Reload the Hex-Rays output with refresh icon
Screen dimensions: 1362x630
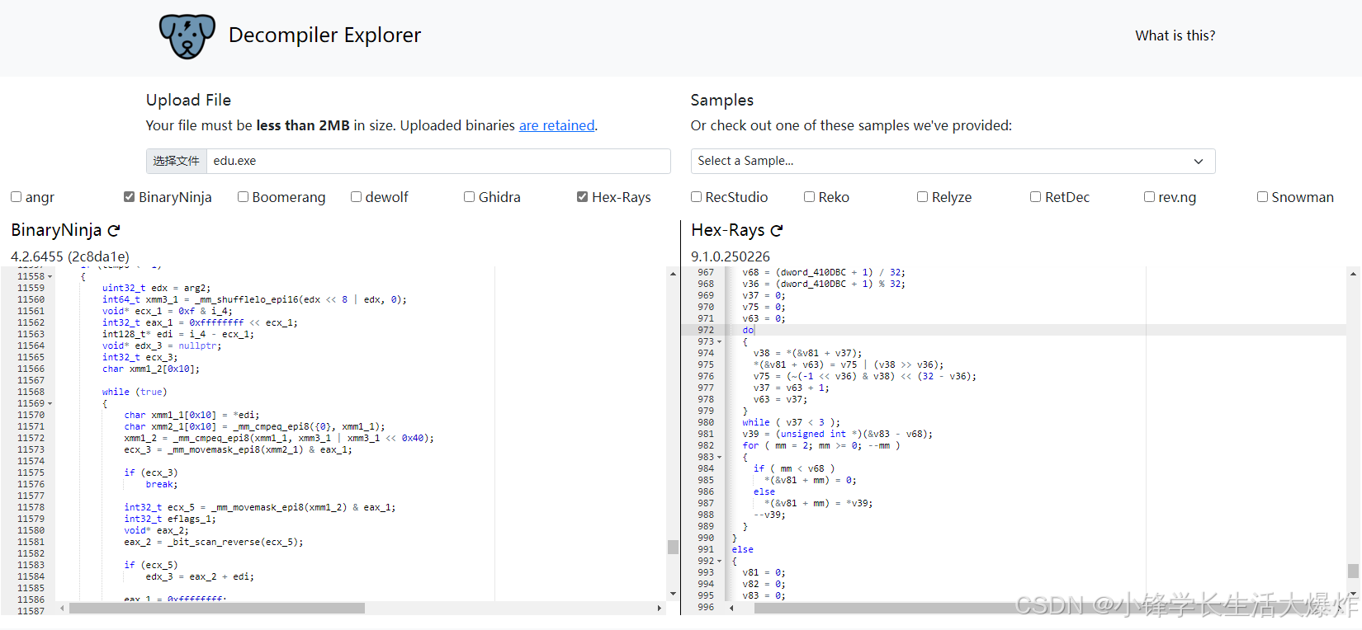[777, 230]
